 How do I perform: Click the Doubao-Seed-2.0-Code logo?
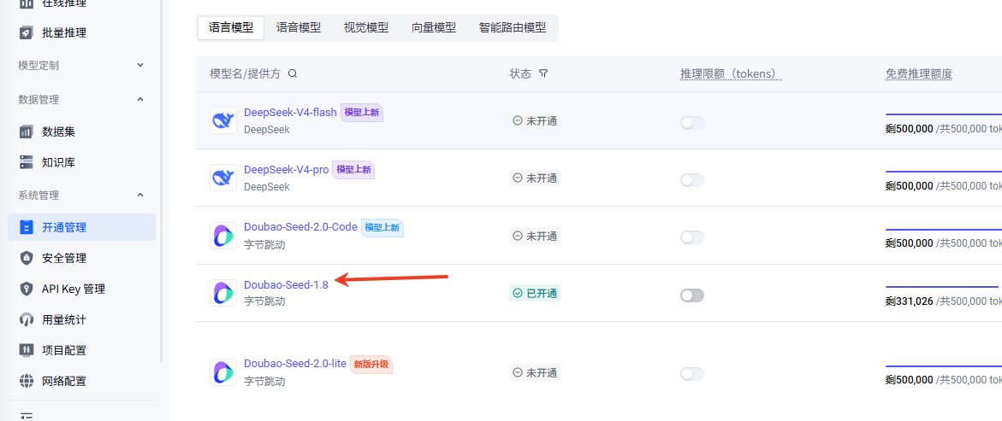coord(223,236)
